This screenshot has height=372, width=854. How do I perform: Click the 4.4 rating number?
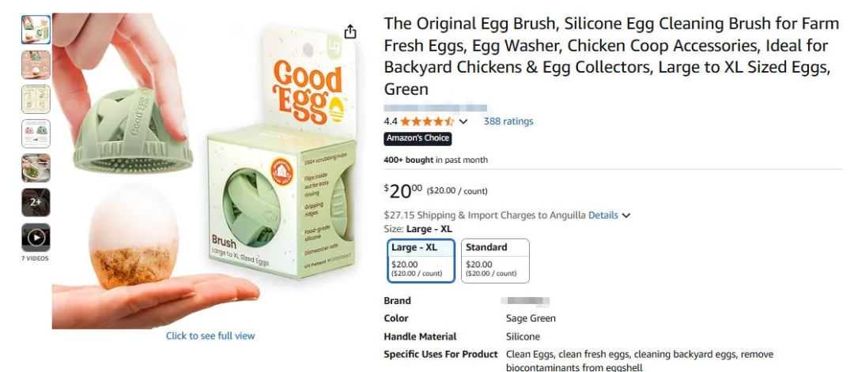pos(391,122)
